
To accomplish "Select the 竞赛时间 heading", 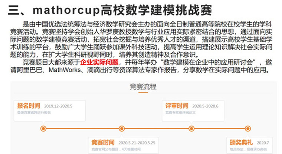I will click(103, 142).
